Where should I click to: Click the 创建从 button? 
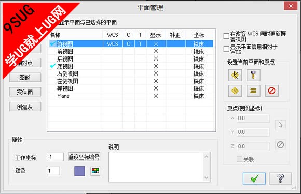25,107
